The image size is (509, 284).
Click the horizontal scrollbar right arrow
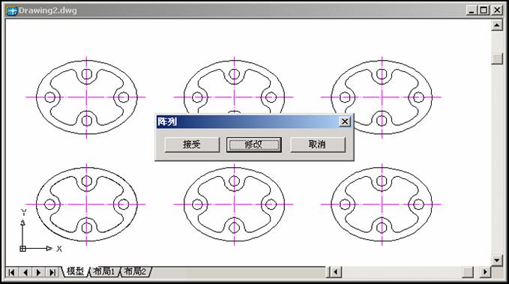[485, 272]
